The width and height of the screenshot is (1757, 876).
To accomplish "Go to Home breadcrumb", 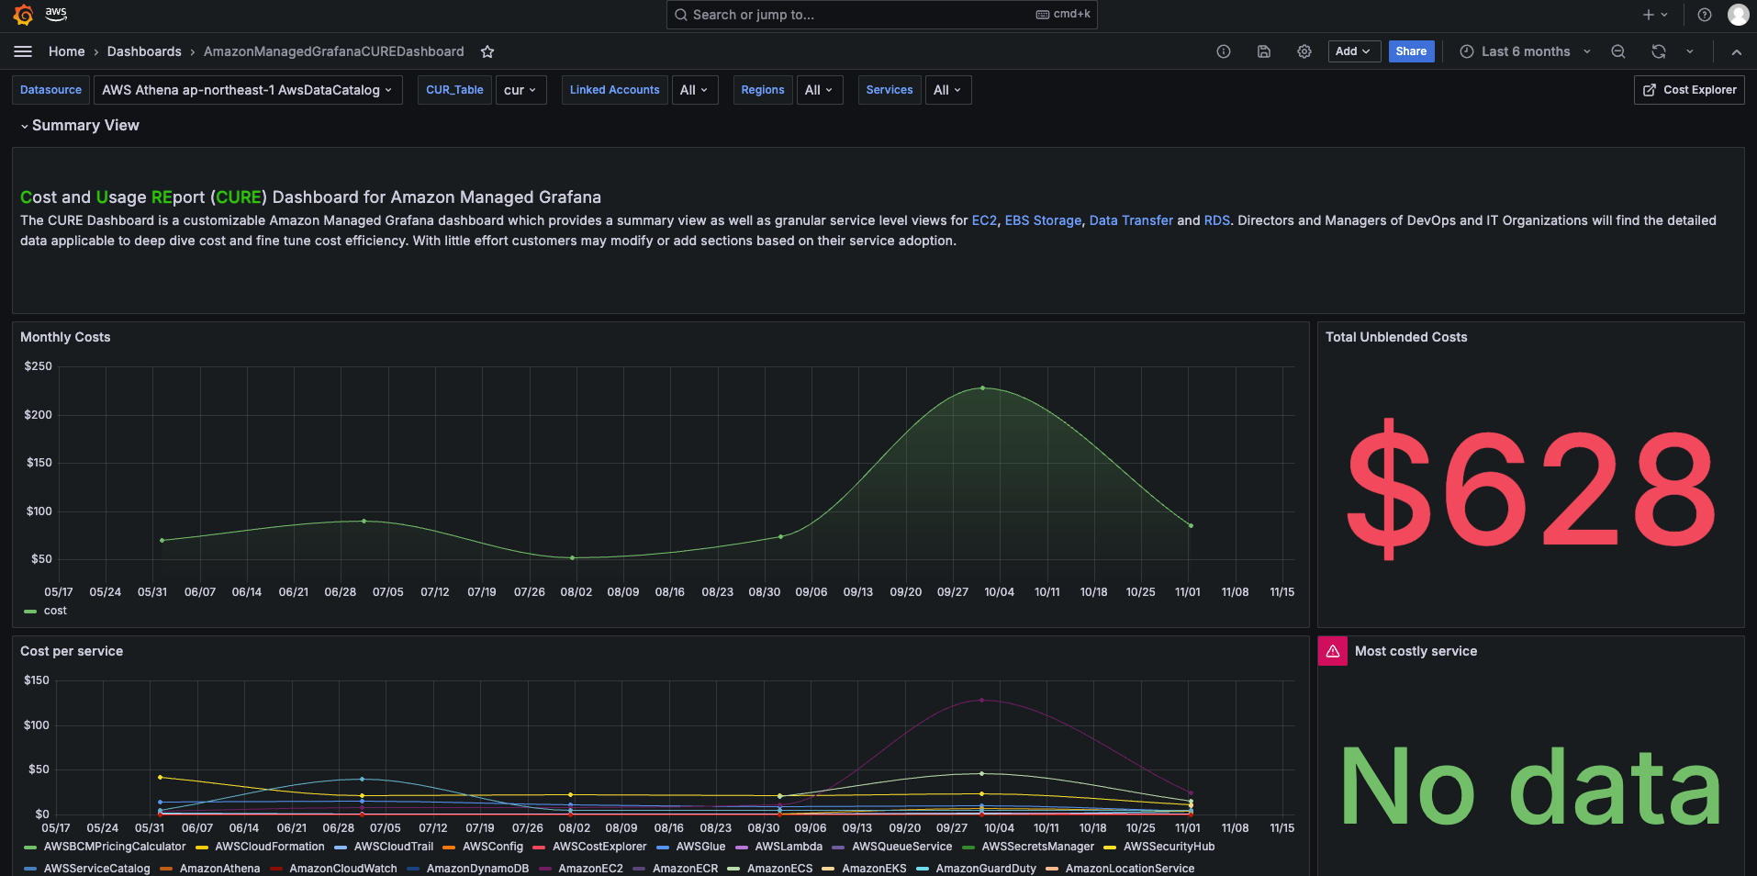I will pyautogui.click(x=66, y=51).
